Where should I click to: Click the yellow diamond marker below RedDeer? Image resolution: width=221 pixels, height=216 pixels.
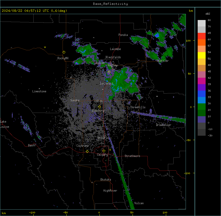coord(109,72)
